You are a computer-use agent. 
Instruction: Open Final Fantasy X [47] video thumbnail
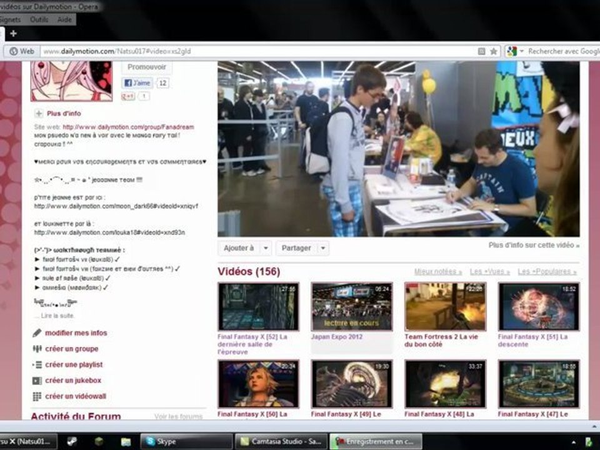pyautogui.click(x=539, y=384)
